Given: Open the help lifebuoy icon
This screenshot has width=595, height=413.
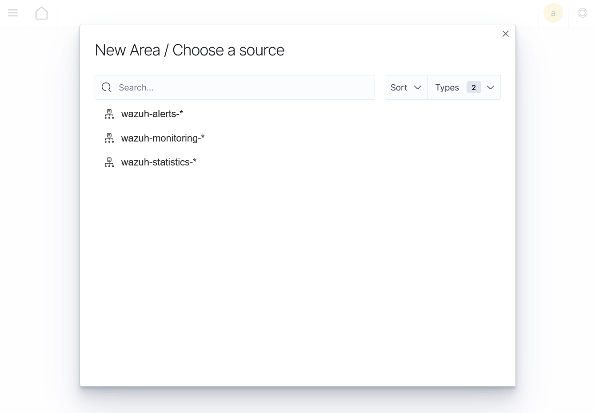Looking at the screenshot, I should (x=583, y=13).
